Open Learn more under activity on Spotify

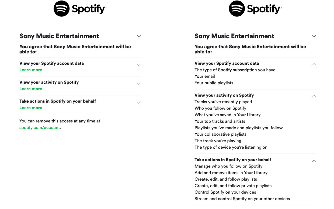click(x=31, y=89)
